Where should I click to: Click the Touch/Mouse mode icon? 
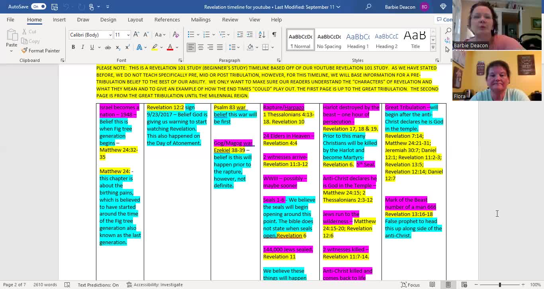91,7
